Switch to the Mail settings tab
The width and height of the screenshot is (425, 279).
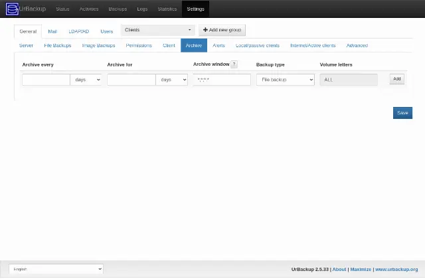pyautogui.click(x=52, y=31)
